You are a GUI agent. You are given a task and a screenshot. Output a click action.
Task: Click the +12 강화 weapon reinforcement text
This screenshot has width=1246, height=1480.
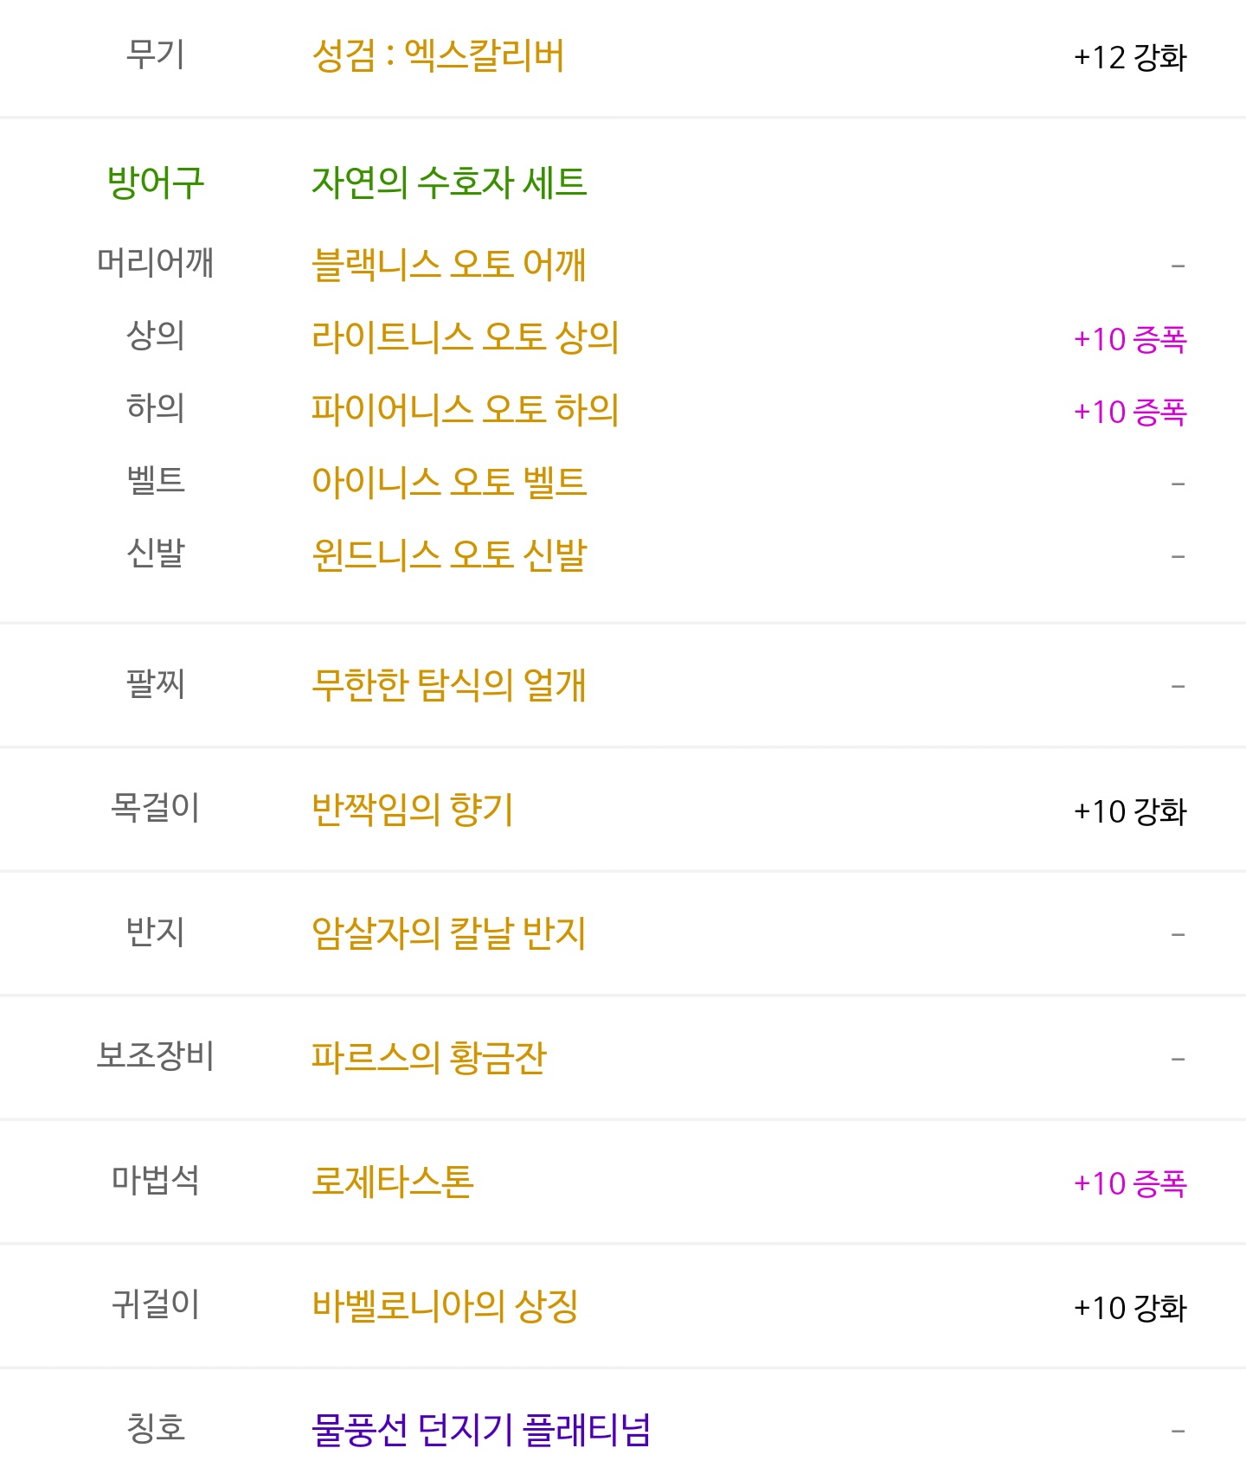(1130, 58)
